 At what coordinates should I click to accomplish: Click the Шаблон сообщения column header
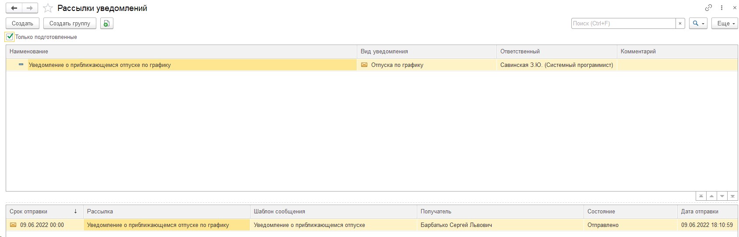(334, 211)
